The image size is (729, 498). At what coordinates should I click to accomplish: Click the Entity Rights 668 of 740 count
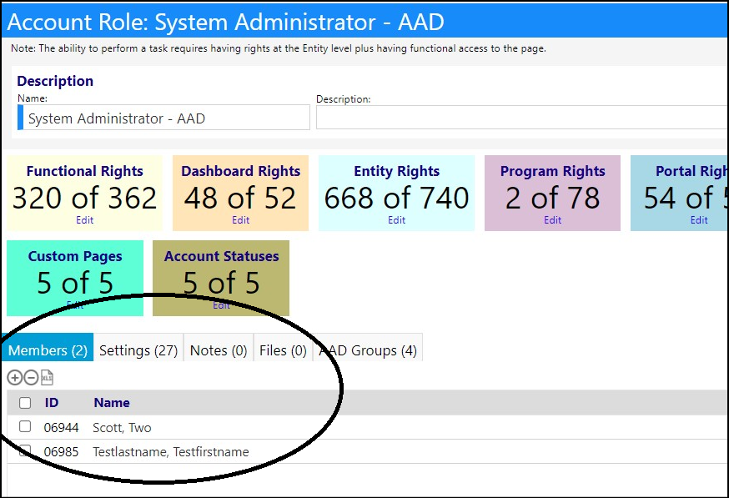click(396, 198)
